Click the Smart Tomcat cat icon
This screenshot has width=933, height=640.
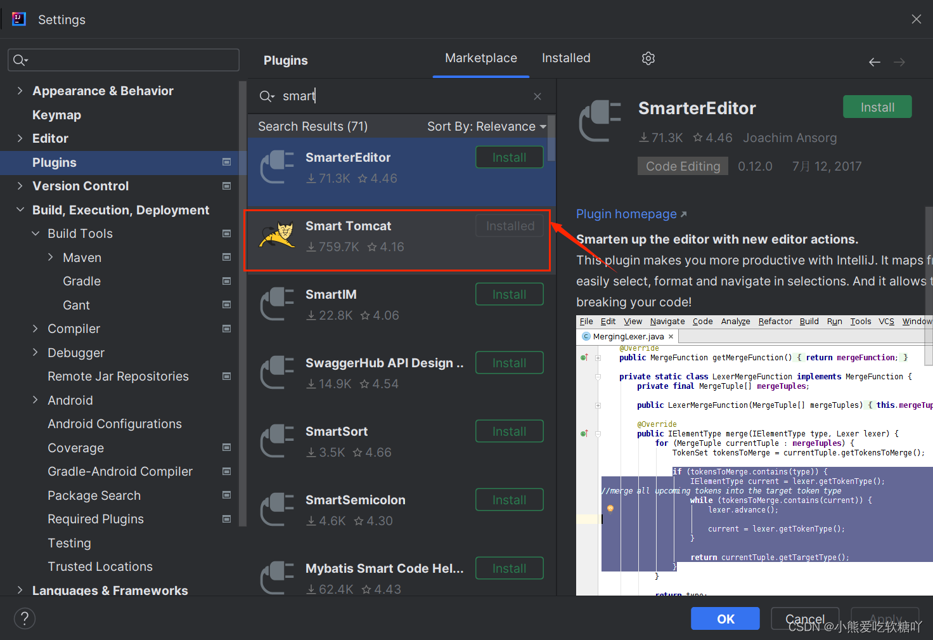pyautogui.click(x=277, y=235)
